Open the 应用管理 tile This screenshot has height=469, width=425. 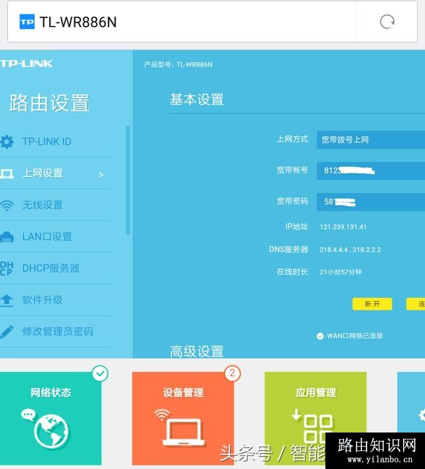coord(315,419)
